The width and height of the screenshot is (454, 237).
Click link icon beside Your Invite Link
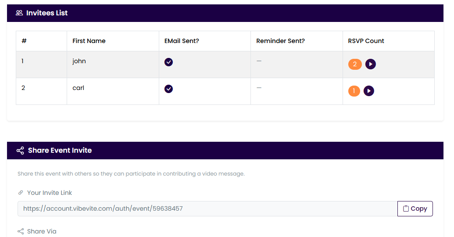click(x=21, y=193)
